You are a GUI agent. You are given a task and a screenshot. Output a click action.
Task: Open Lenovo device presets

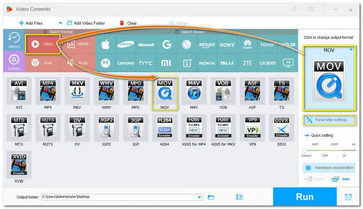pos(125,63)
